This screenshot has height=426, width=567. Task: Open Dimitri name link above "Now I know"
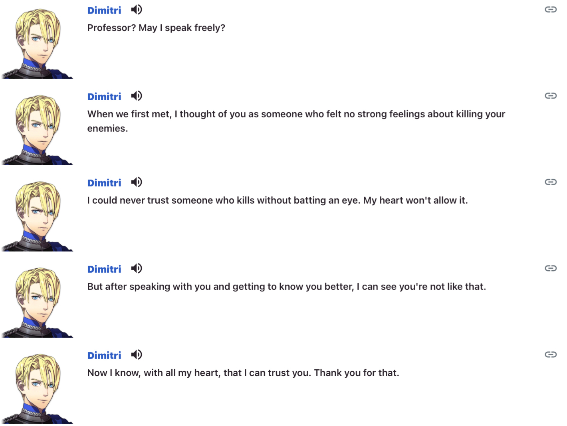click(104, 355)
